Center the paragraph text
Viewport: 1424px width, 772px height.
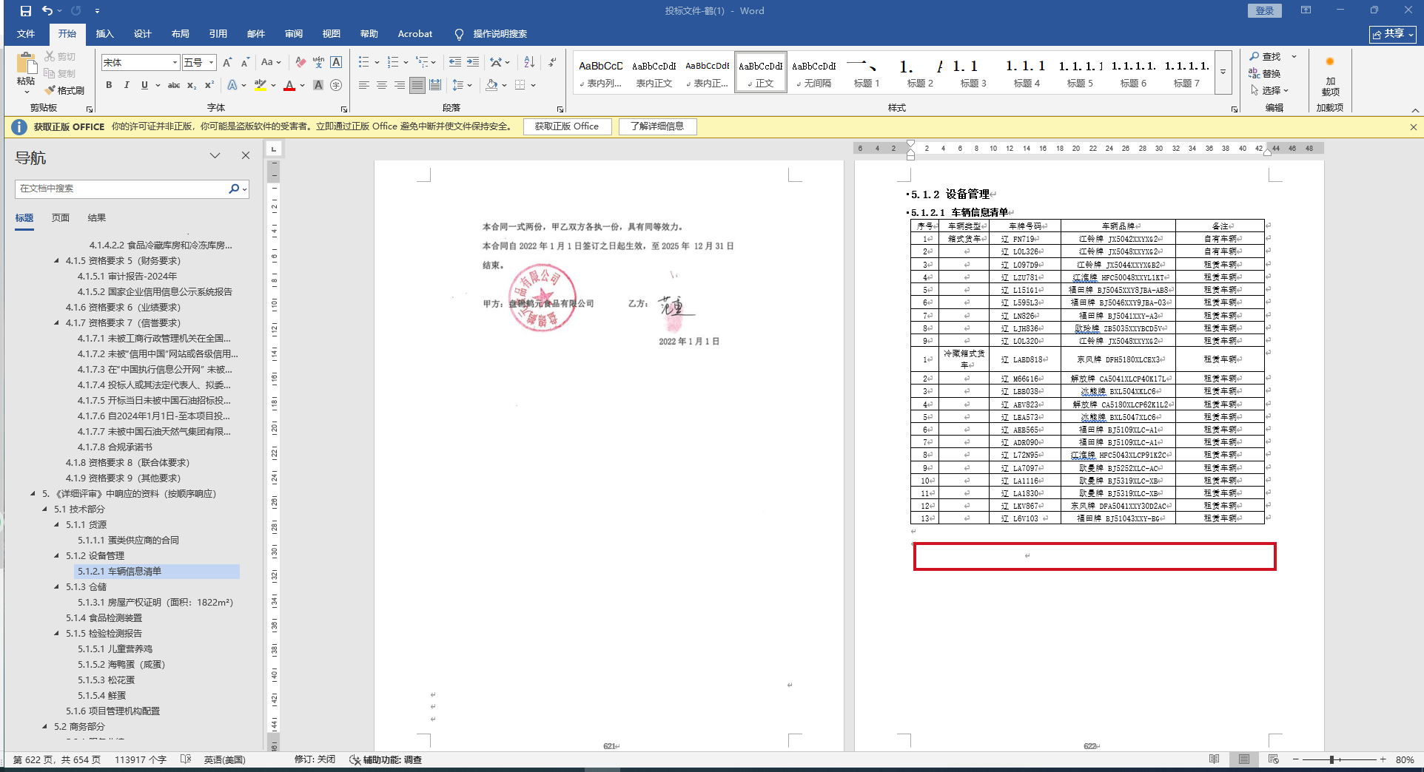pos(381,85)
